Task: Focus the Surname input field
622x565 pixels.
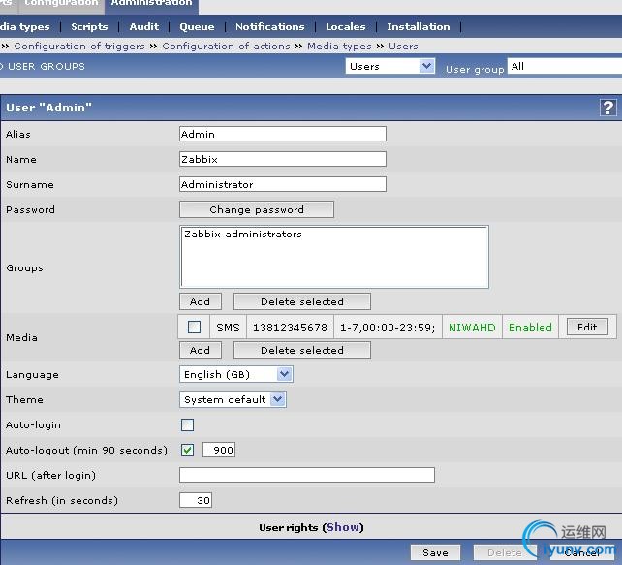Action: pyautogui.click(x=283, y=184)
